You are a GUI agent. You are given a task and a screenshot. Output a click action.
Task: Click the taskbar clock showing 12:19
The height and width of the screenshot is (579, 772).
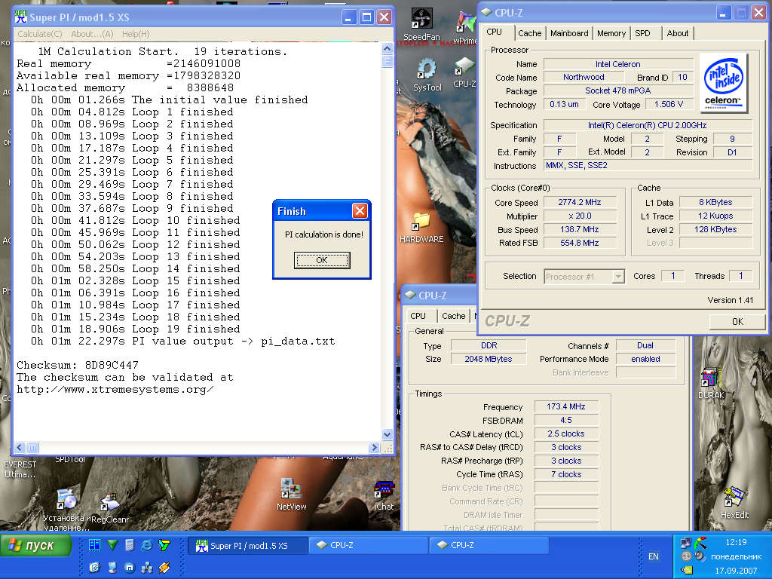[736, 542]
